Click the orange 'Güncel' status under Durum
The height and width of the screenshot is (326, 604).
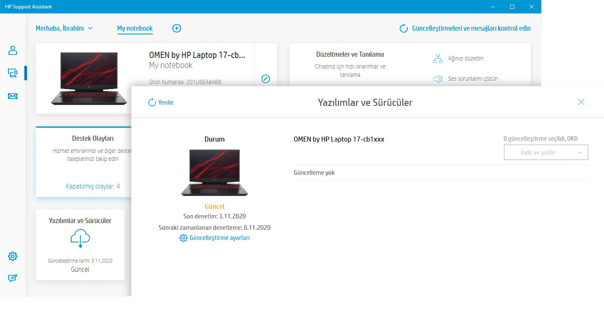pyautogui.click(x=215, y=206)
